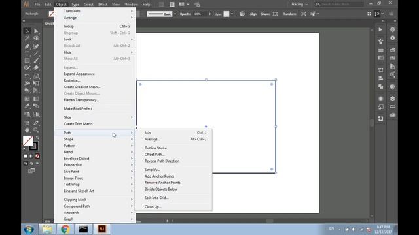Select the Free Transform tool
Image resolution: width=419 pixels, height=235 pixels.
[x=36, y=83]
